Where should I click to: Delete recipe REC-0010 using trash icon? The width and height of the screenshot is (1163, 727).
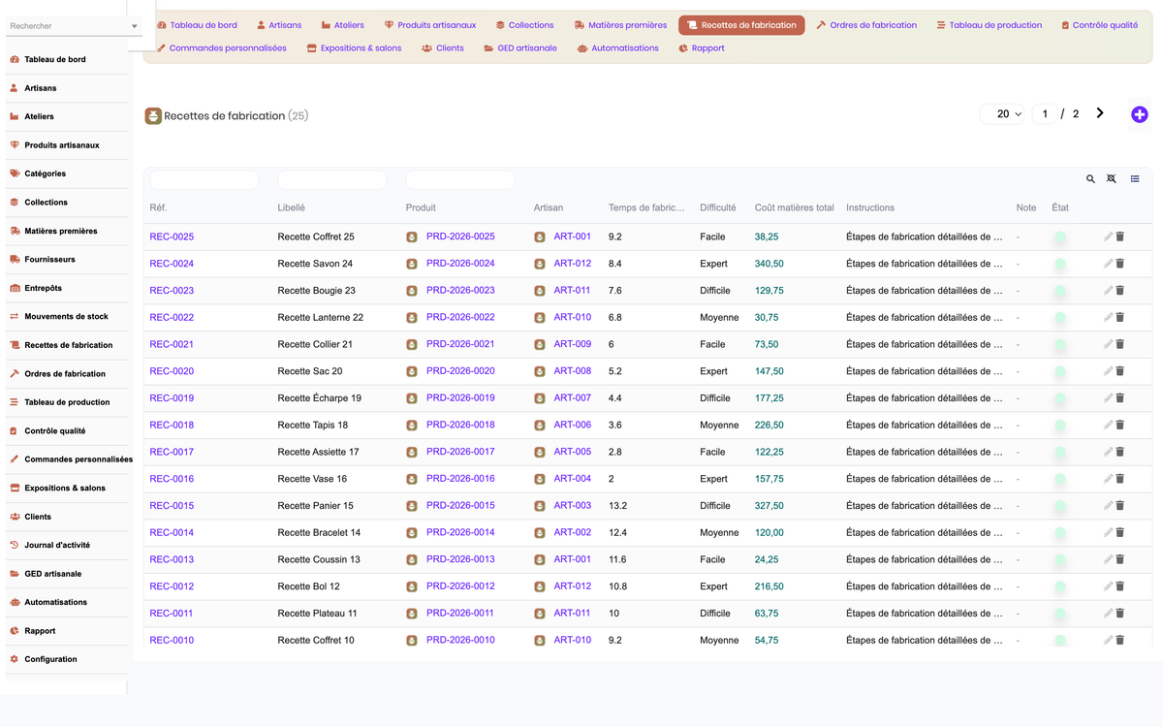1120,640
